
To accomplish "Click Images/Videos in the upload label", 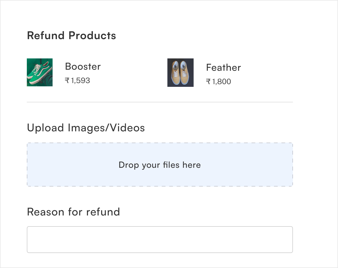I will (x=106, y=128).
